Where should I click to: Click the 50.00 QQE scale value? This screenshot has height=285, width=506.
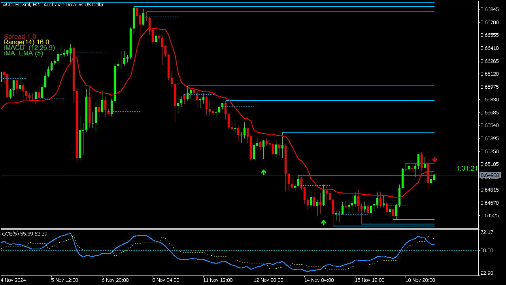pyautogui.click(x=487, y=250)
